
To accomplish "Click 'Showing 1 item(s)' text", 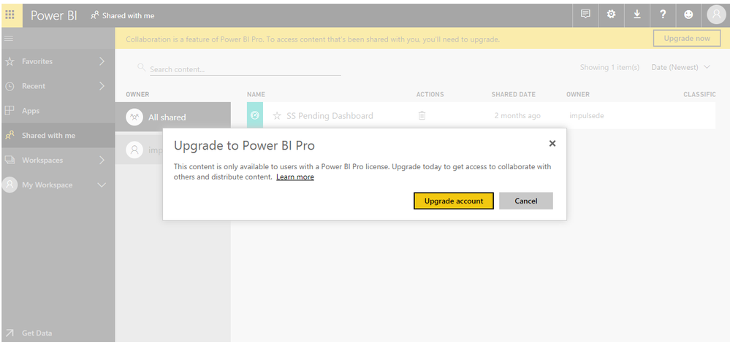I will pos(609,67).
